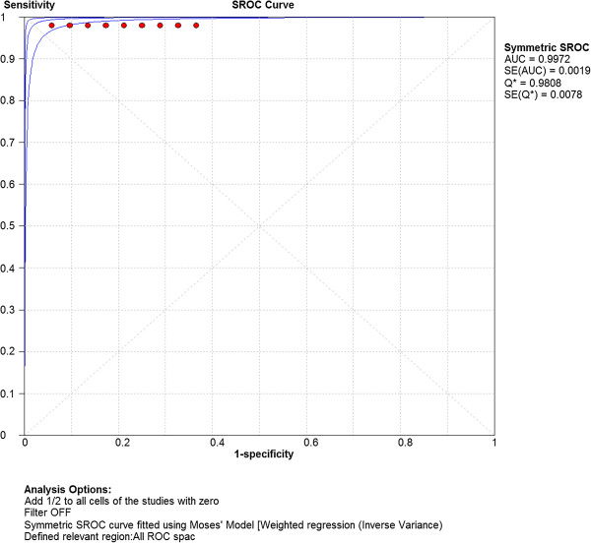Click 0.8 tick on the 1-specificity axis
Image resolution: width=591 pixels, height=543 pixels.
[405, 443]
